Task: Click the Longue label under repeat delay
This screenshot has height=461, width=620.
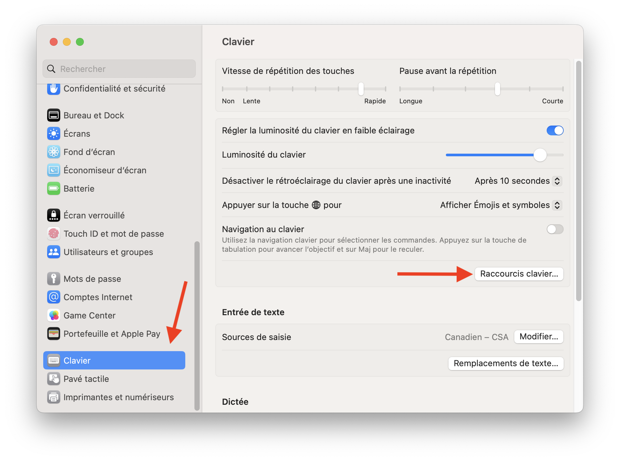Action: tap(411, 101)
